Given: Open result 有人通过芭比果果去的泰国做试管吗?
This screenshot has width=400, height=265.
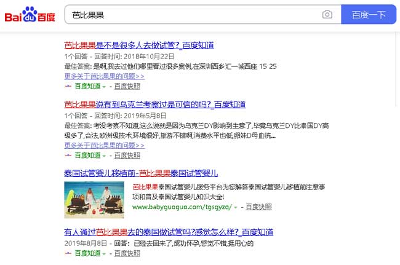Looking at the screenshot, I should click(169, 232).
